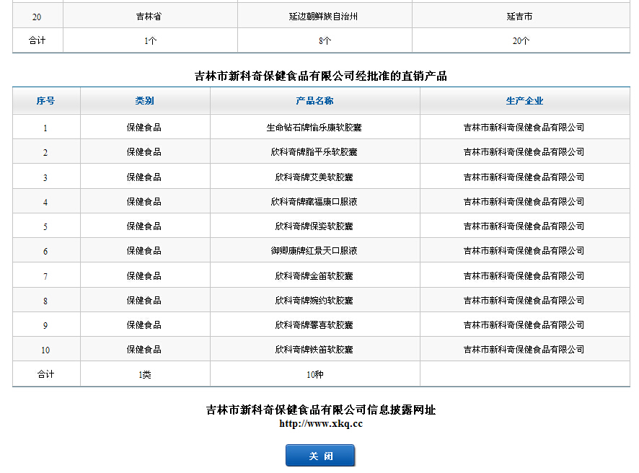639x473 pixels.
Task: Select product 欣科奇牌保姿软胶囊
Action: pos(314,226)
